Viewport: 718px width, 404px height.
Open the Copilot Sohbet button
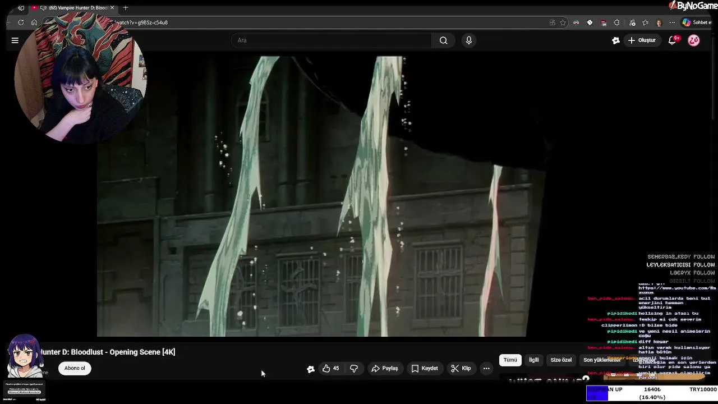tap(697, 22)
